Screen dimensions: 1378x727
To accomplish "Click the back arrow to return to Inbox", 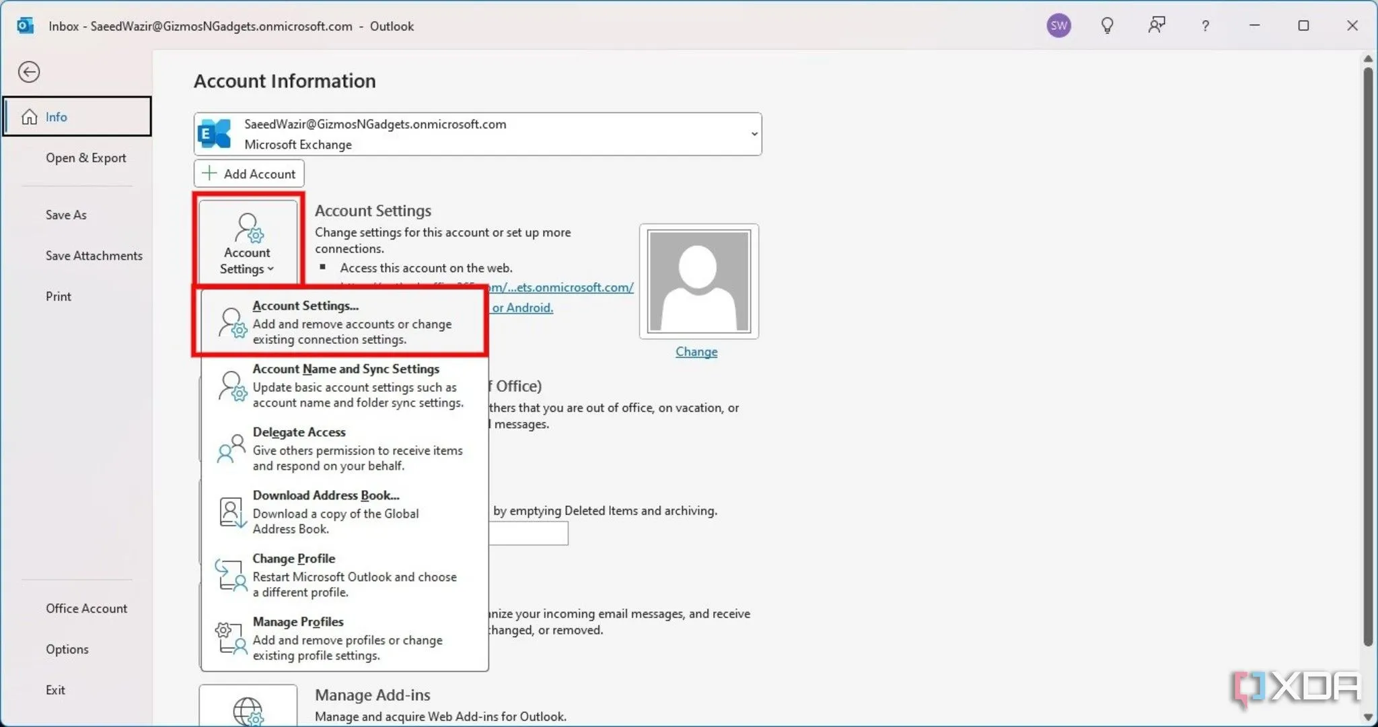I will 29,72.
